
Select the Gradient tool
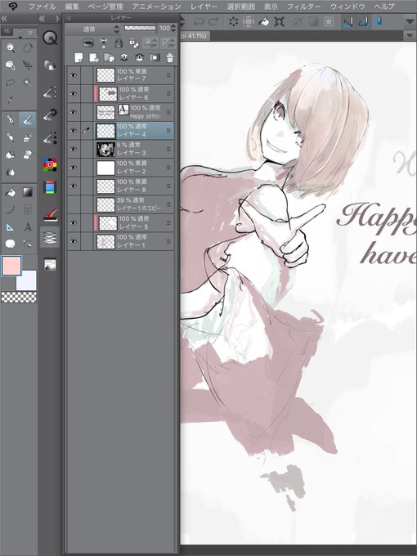[28, 192]
